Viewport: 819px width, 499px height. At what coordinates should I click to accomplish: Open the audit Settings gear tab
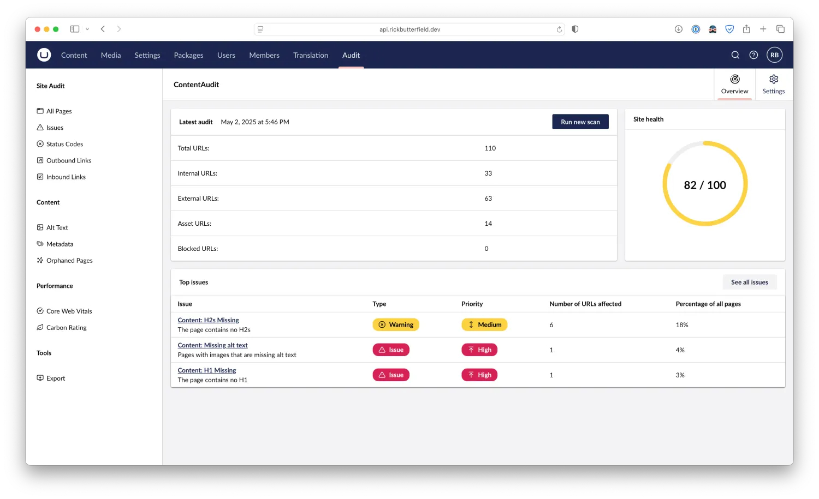point(773,85)
